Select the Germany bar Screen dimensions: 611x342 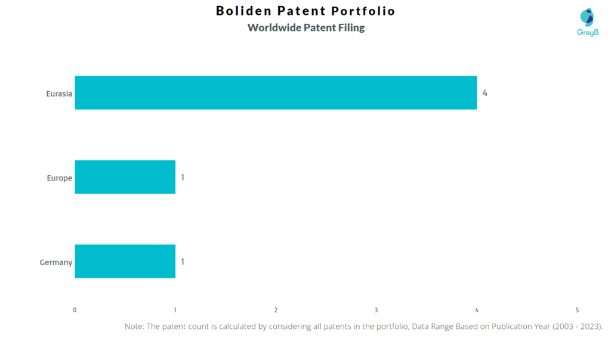125,262
